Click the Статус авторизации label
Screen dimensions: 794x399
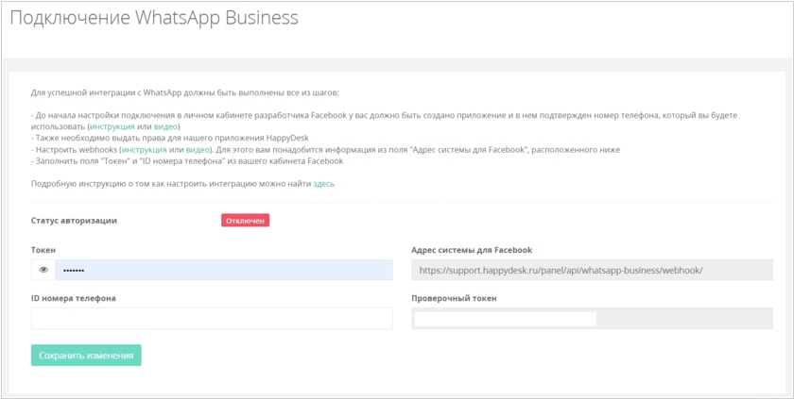pyautogui.click(x=74, y=220)
